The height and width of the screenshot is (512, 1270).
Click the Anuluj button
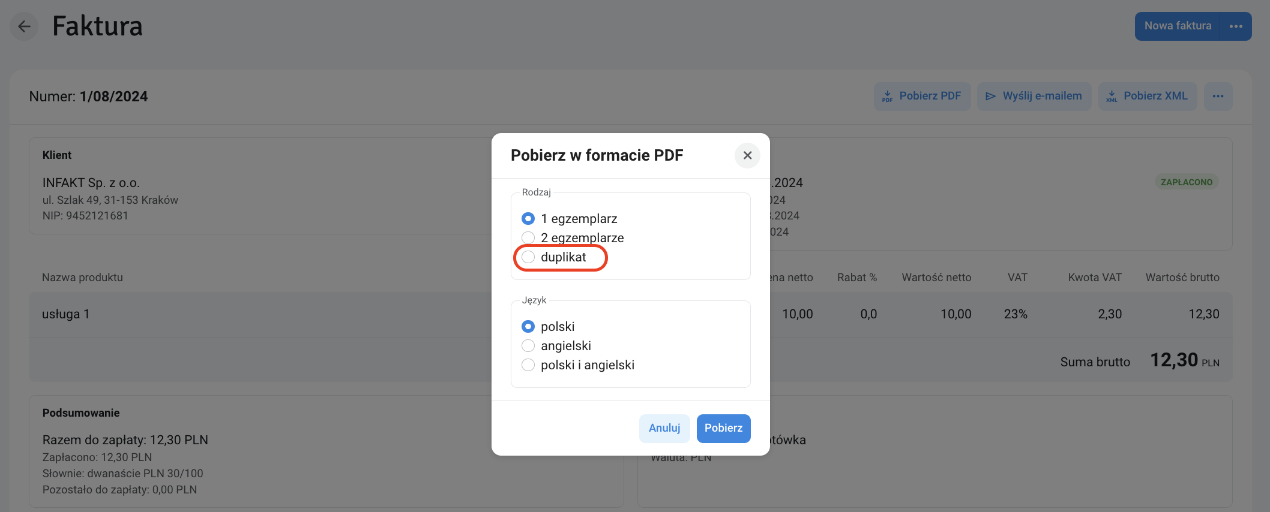tap(664, 428)
